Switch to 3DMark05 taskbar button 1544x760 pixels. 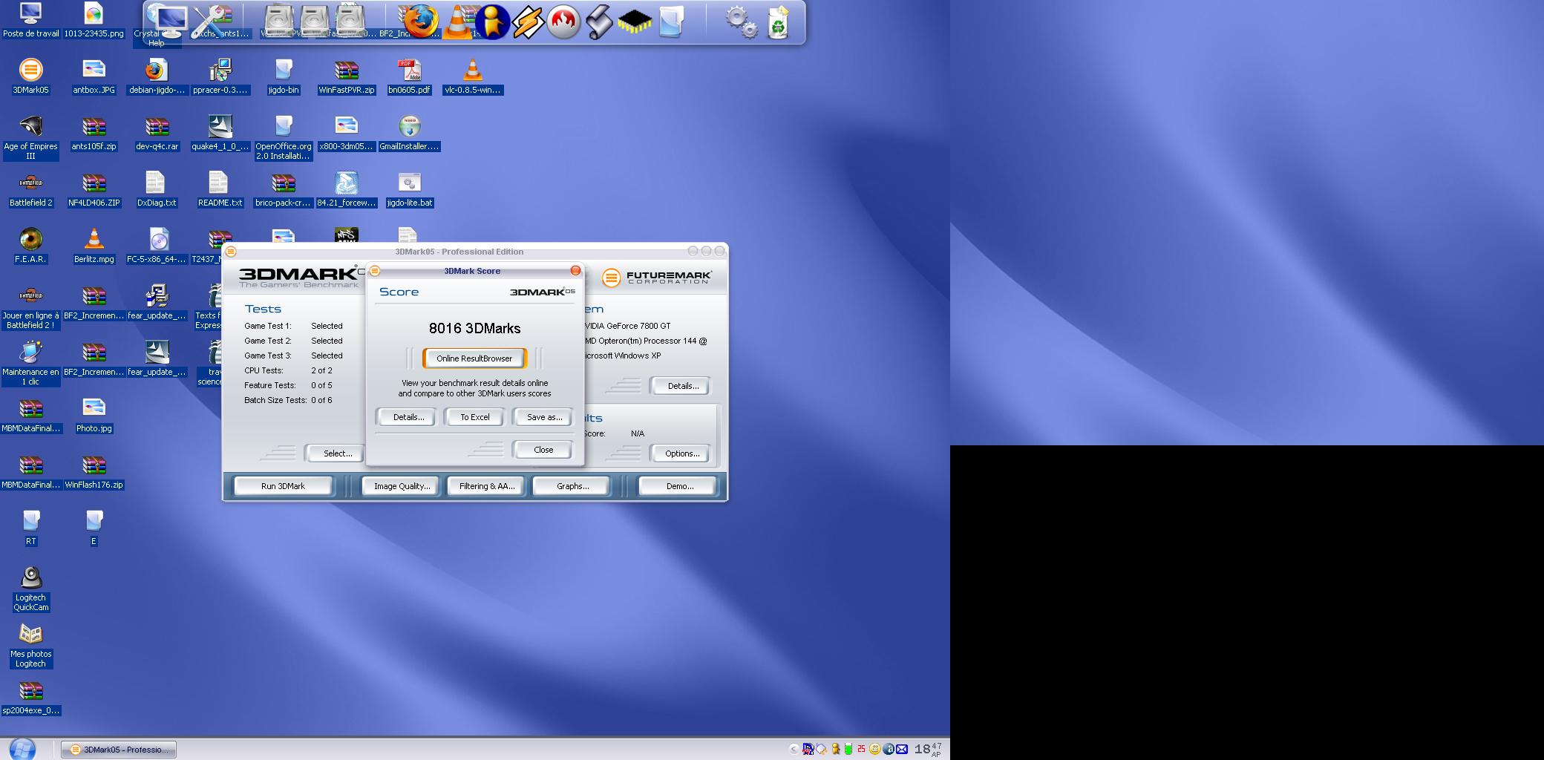pos(119,750)
